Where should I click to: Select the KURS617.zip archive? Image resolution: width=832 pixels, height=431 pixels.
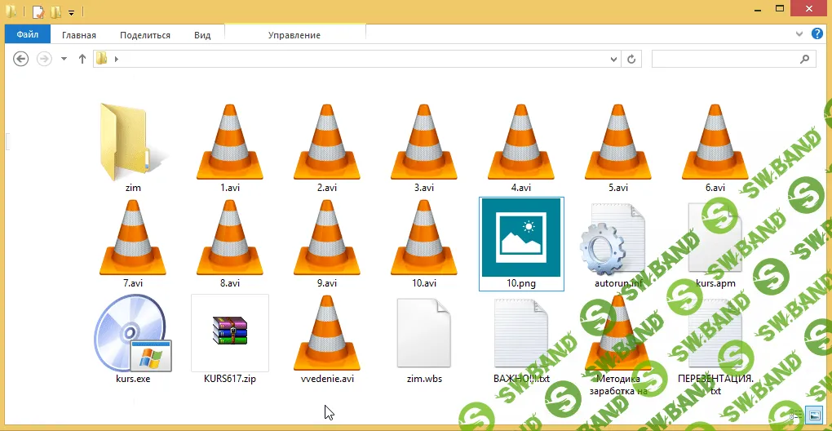(x=230, y=333)
